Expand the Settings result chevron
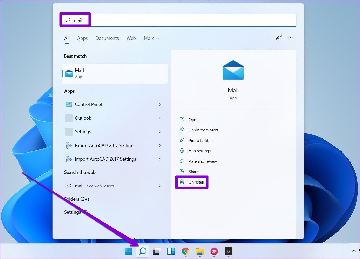Viewport: 360px width, 259px height. click(x=160, y=132)
